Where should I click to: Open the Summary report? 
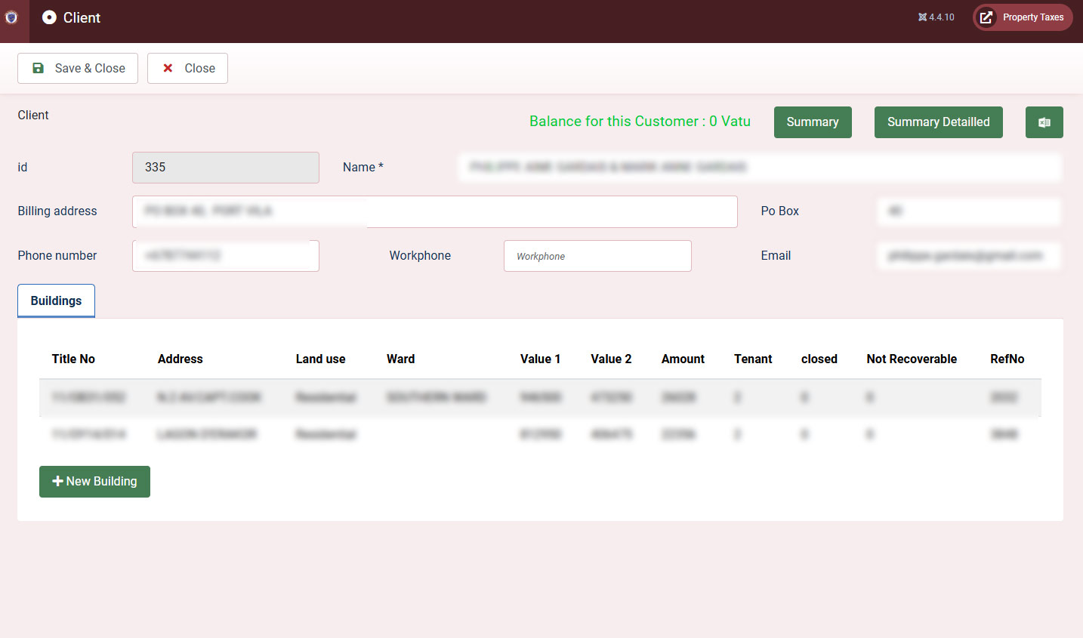tap(812, 122)
